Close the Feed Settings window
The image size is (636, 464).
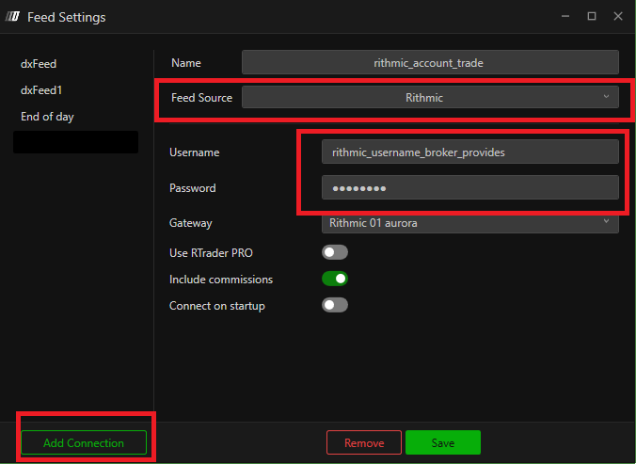(618, 16)
